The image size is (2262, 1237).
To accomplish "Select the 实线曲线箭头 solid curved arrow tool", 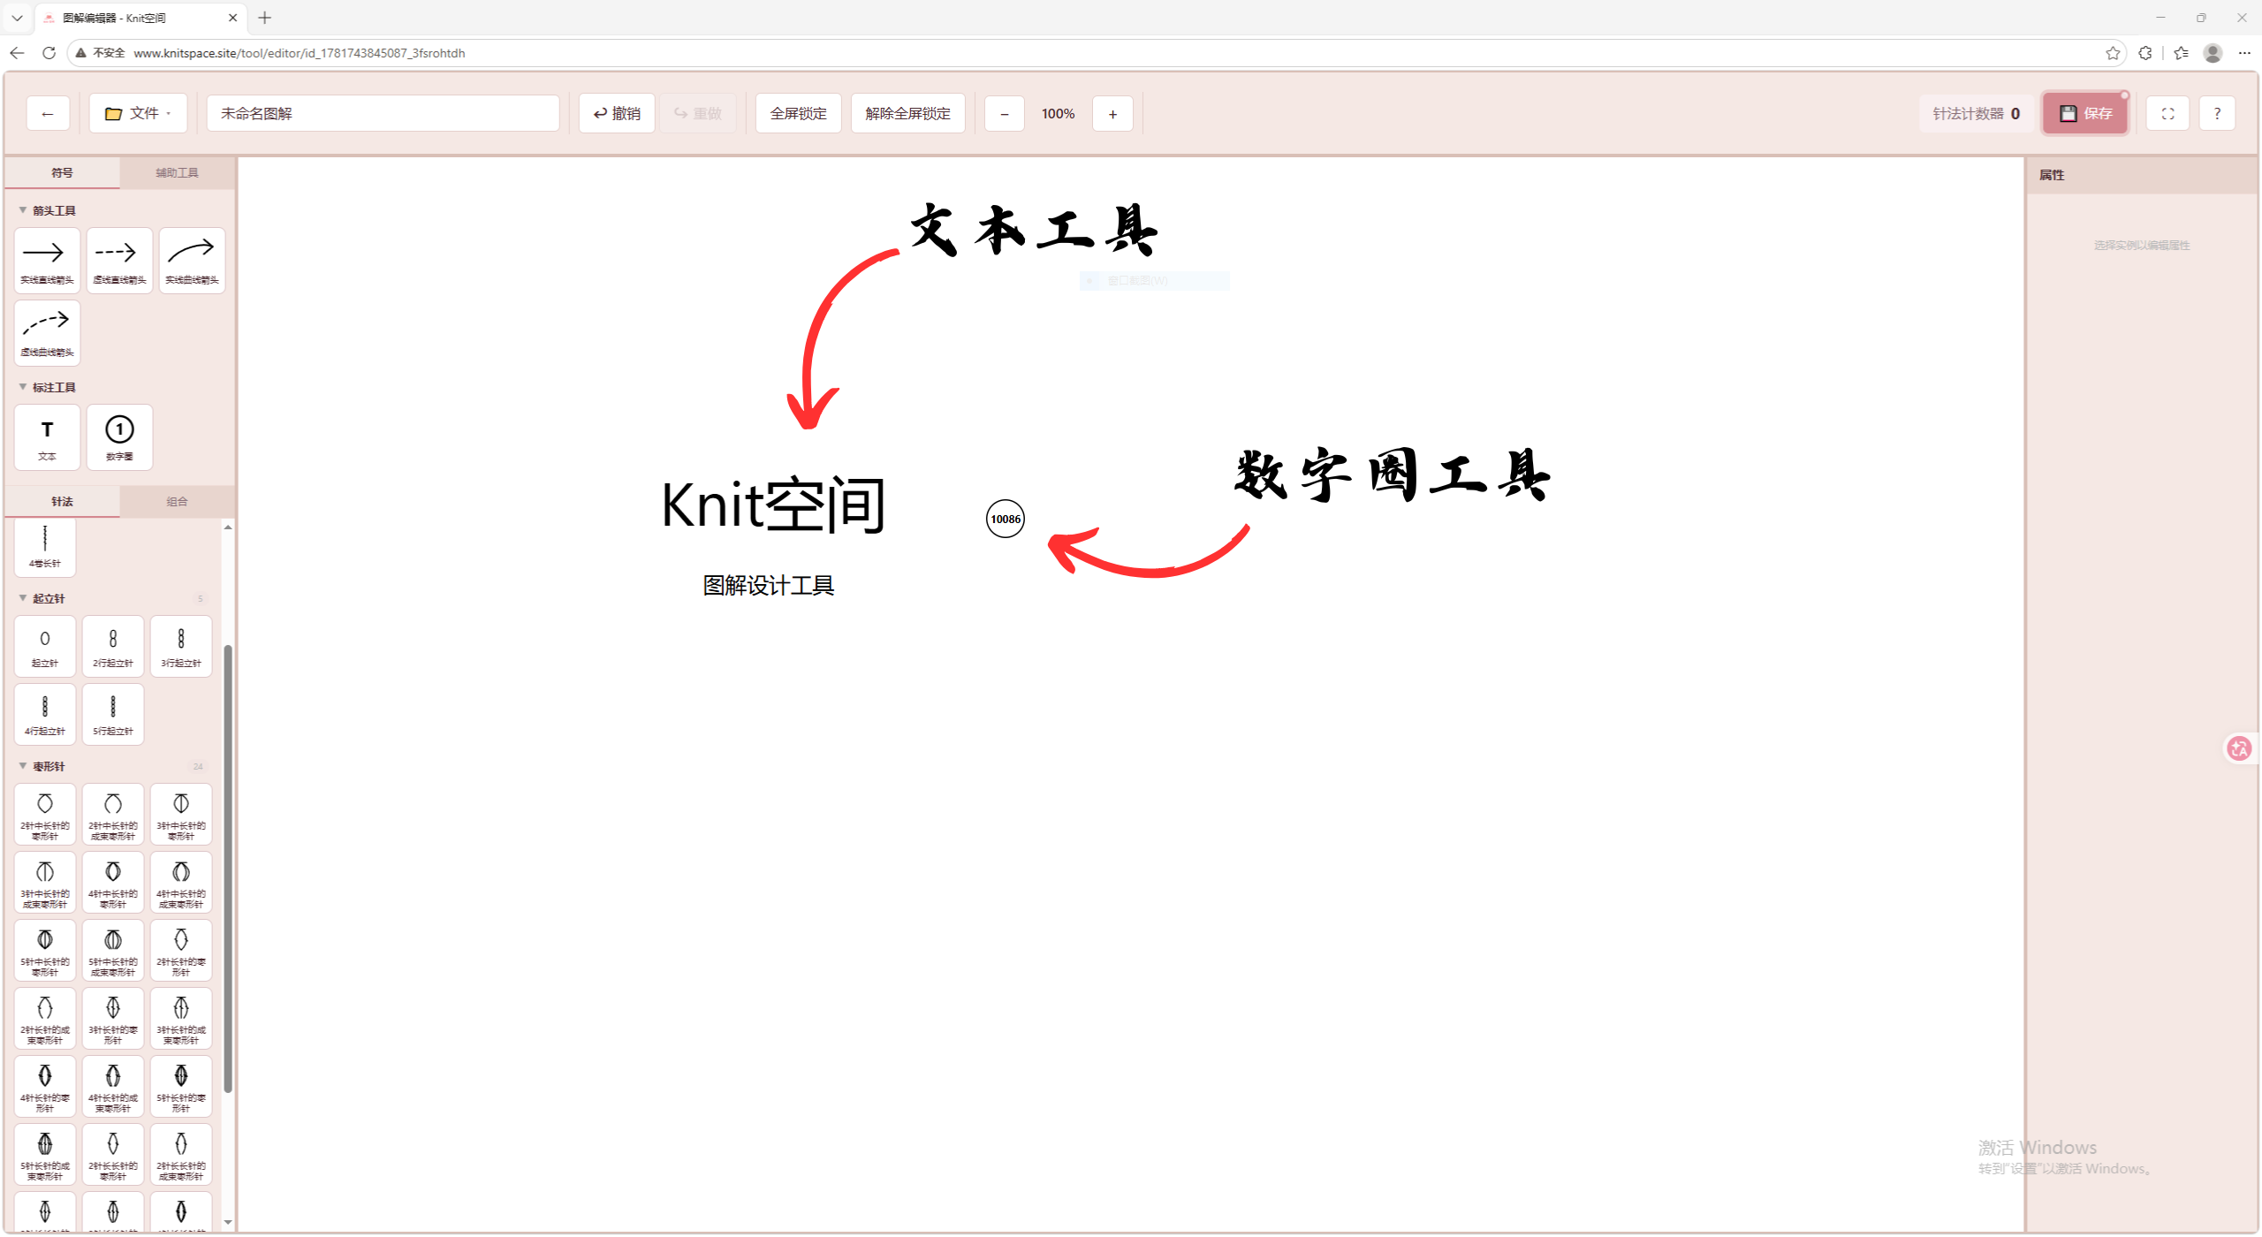I will tap(192, 260).
